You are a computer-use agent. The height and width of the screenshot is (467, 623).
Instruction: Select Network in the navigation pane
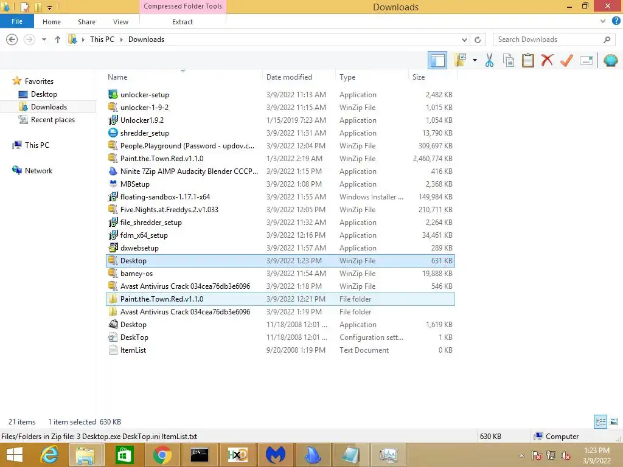pyautogui.click(x=38, y=170)
